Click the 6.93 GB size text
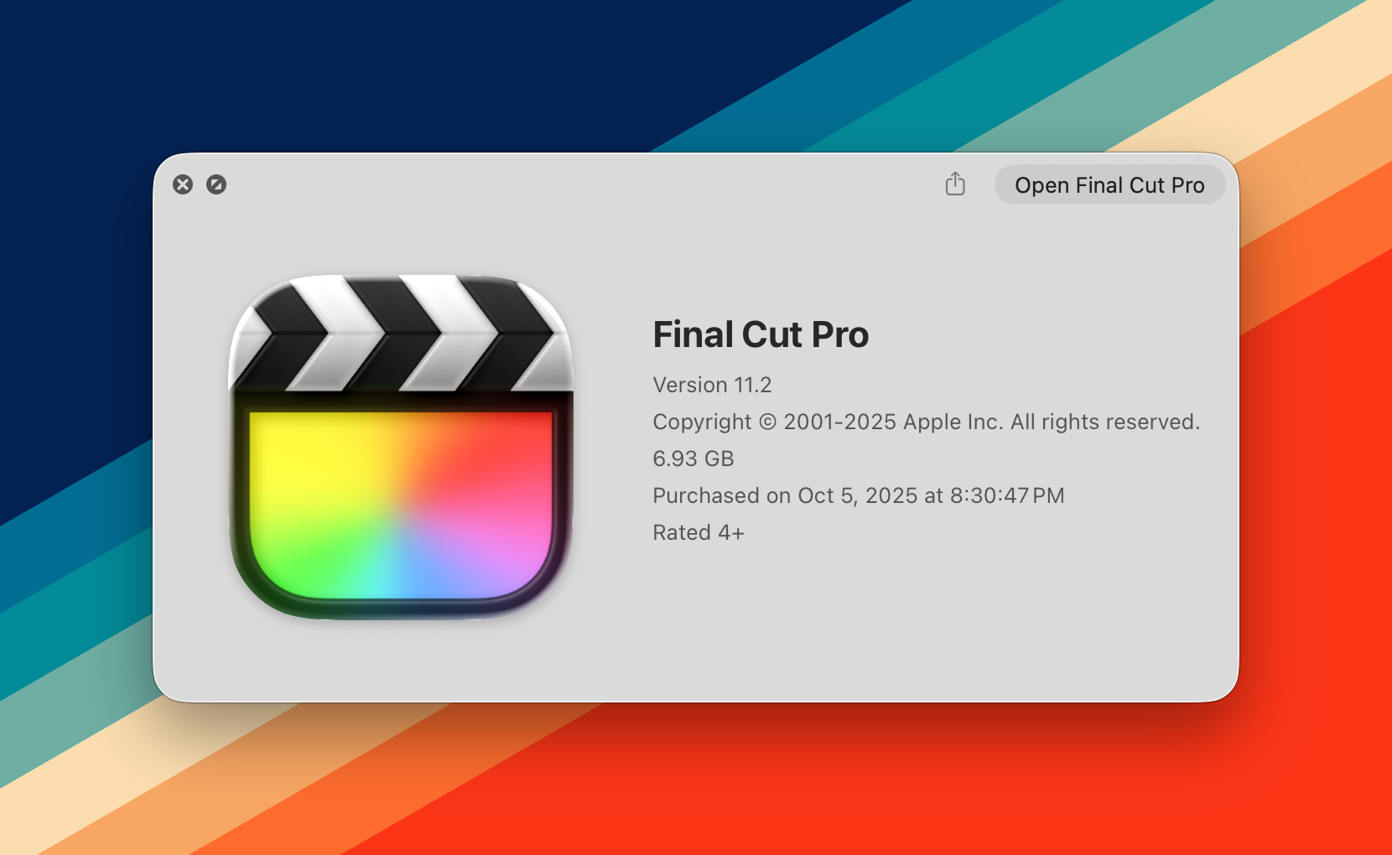Screen dimensions: 1392x855 pyautogui.click(x=693, y=459)
